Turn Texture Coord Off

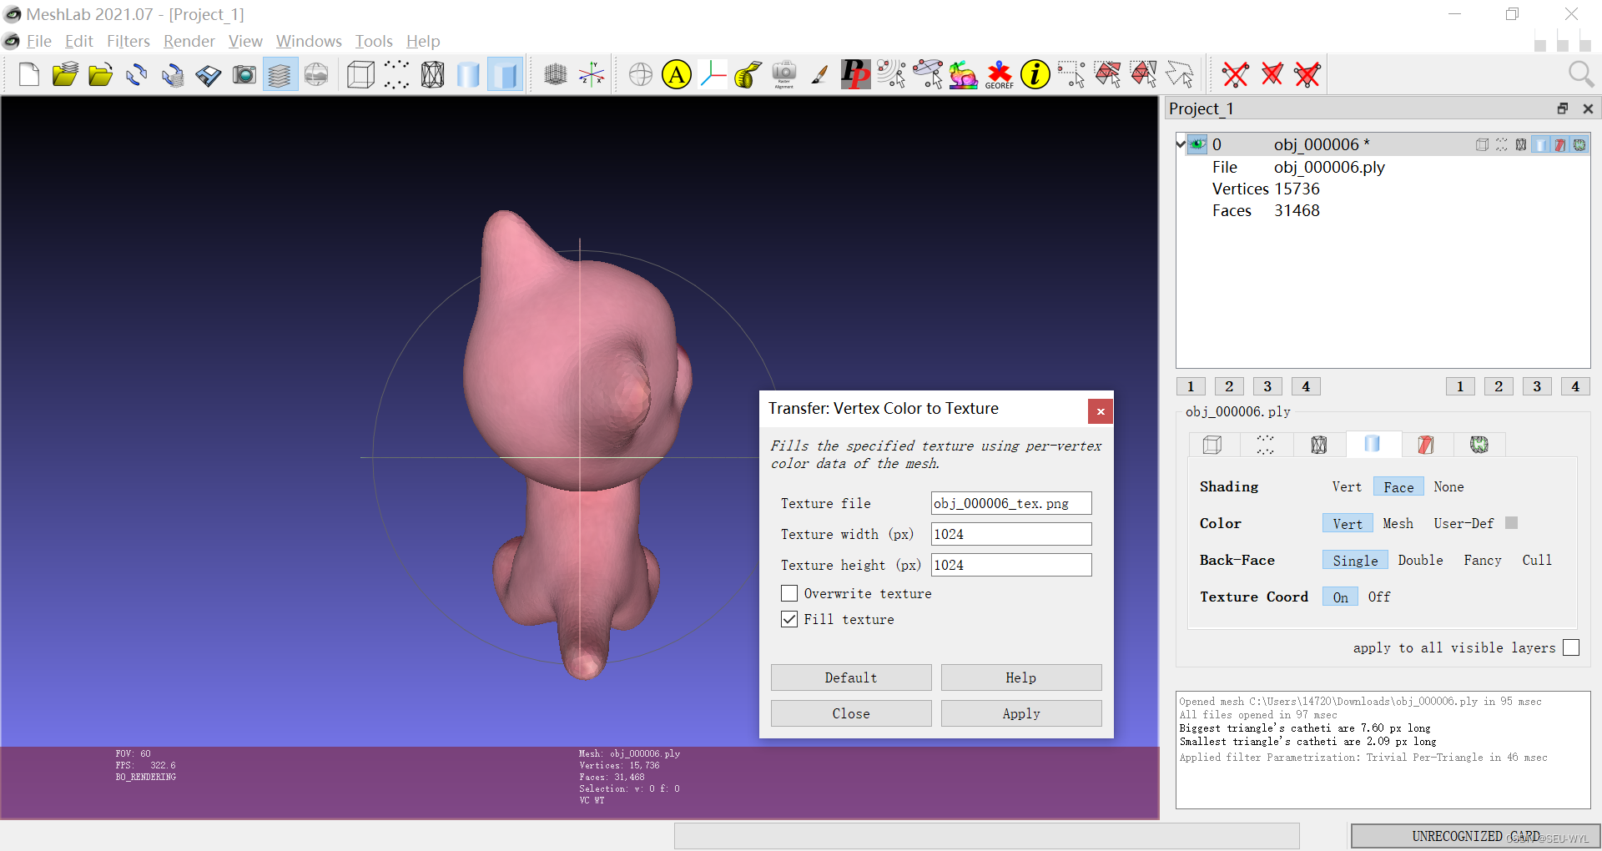[1379, 597]
